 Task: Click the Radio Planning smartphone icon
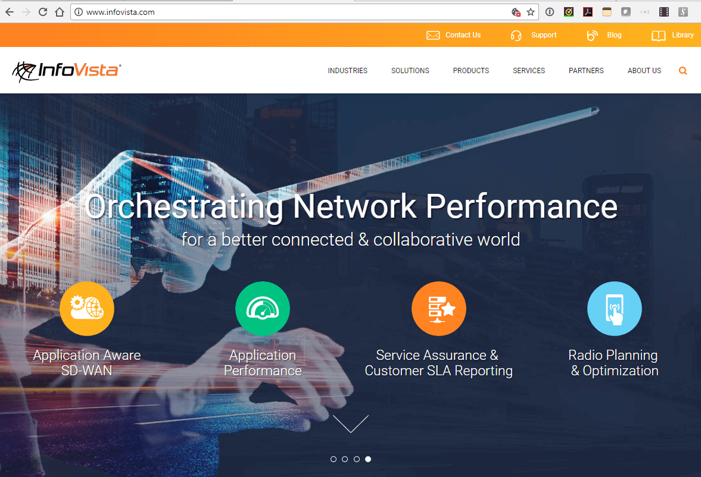click(615, 309)
